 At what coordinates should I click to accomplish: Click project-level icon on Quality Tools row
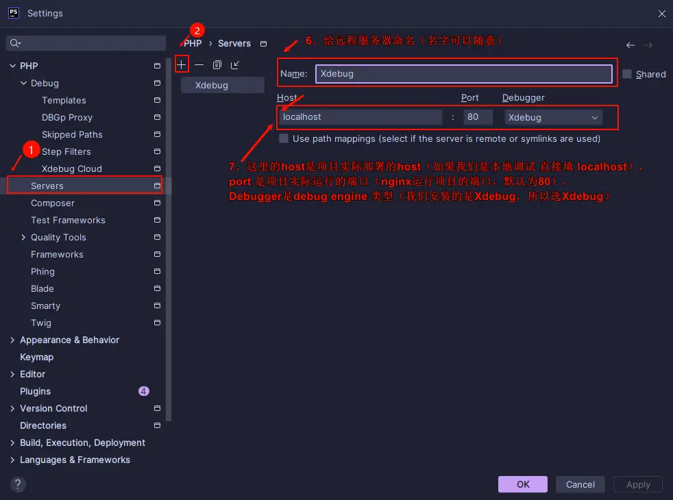click(x=157, y=237)
